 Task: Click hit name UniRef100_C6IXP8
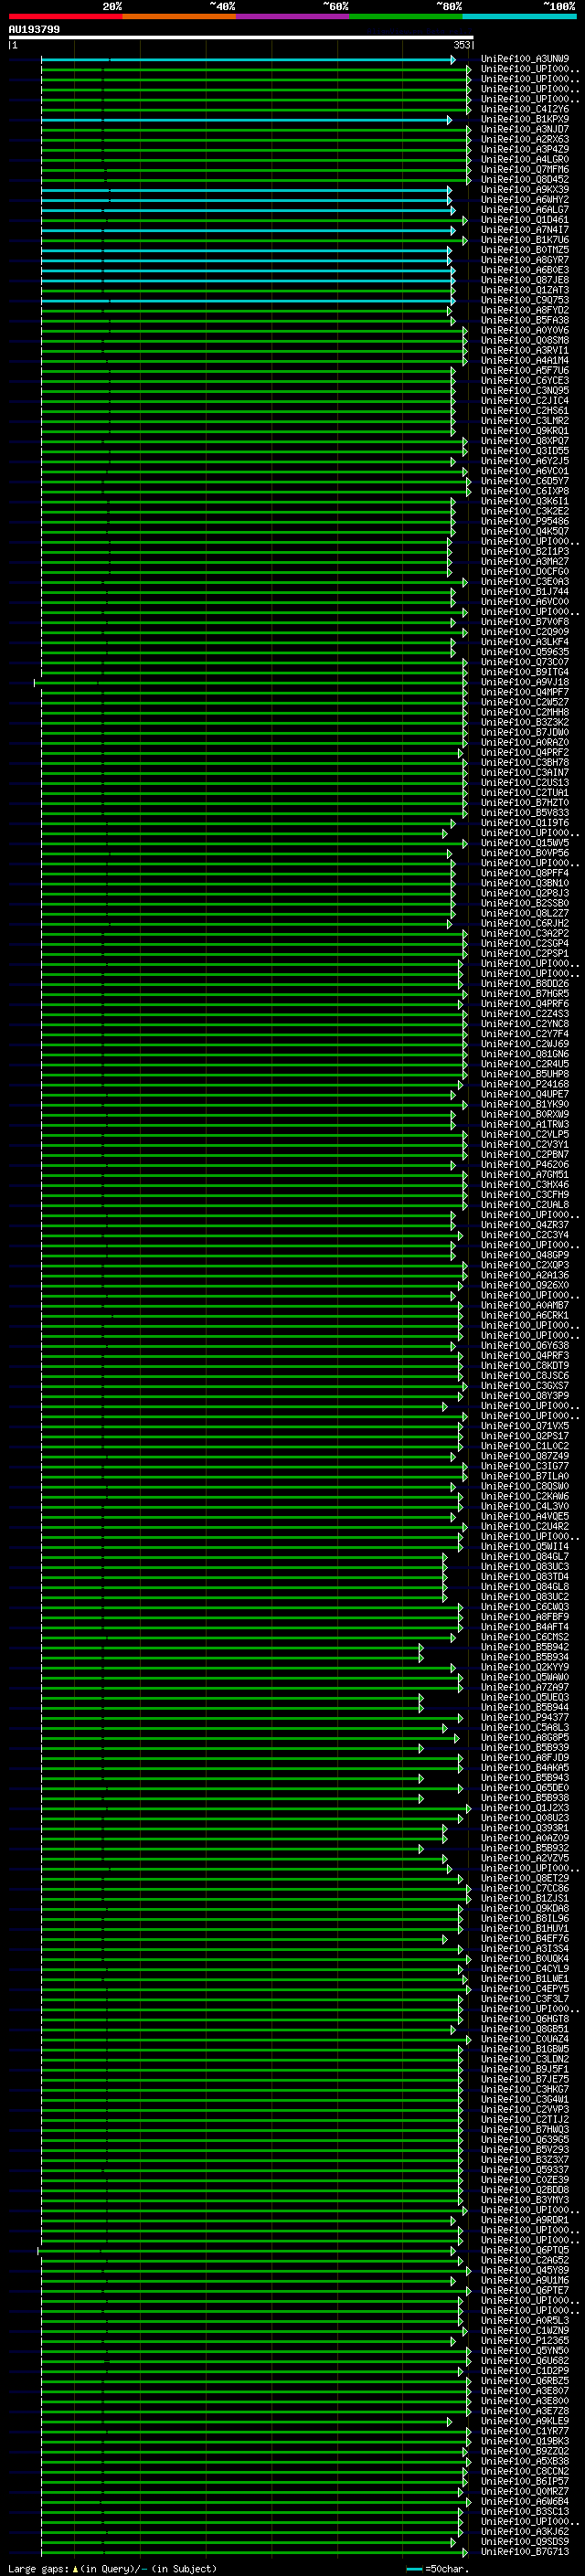click(x=525, y=491)
